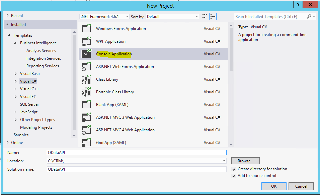Switch to medium icons list view

(213, 17)
